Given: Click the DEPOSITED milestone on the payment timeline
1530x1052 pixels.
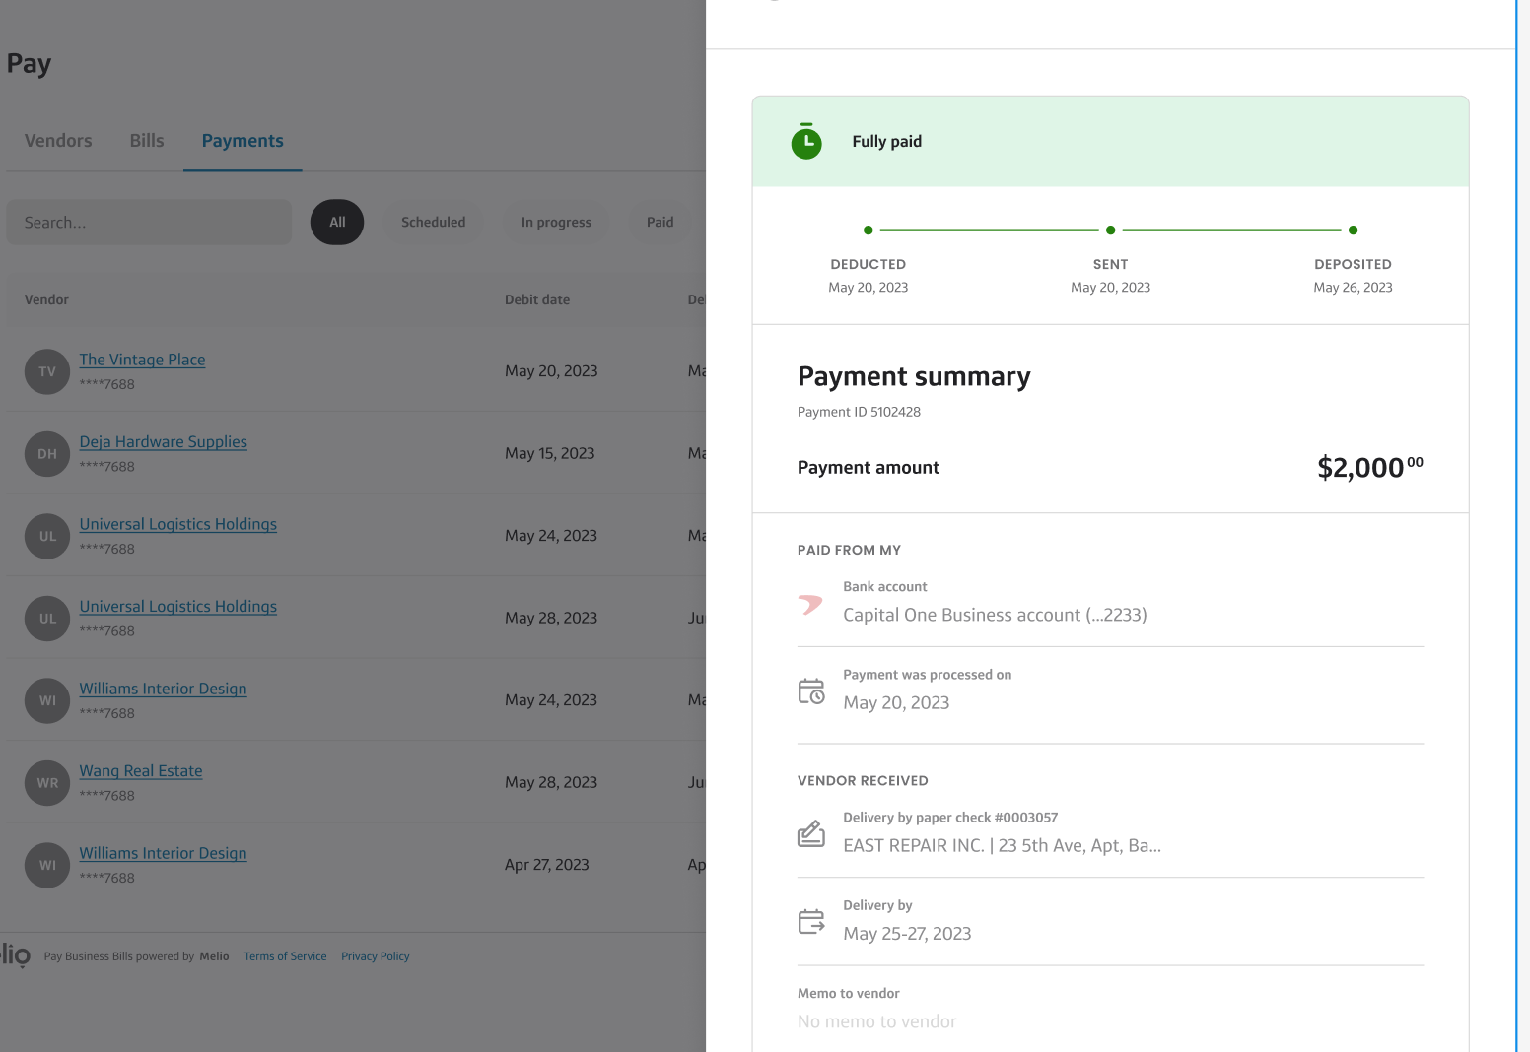Looking at the screenshot, I should pyautogui.click(x=1353, y=230).
